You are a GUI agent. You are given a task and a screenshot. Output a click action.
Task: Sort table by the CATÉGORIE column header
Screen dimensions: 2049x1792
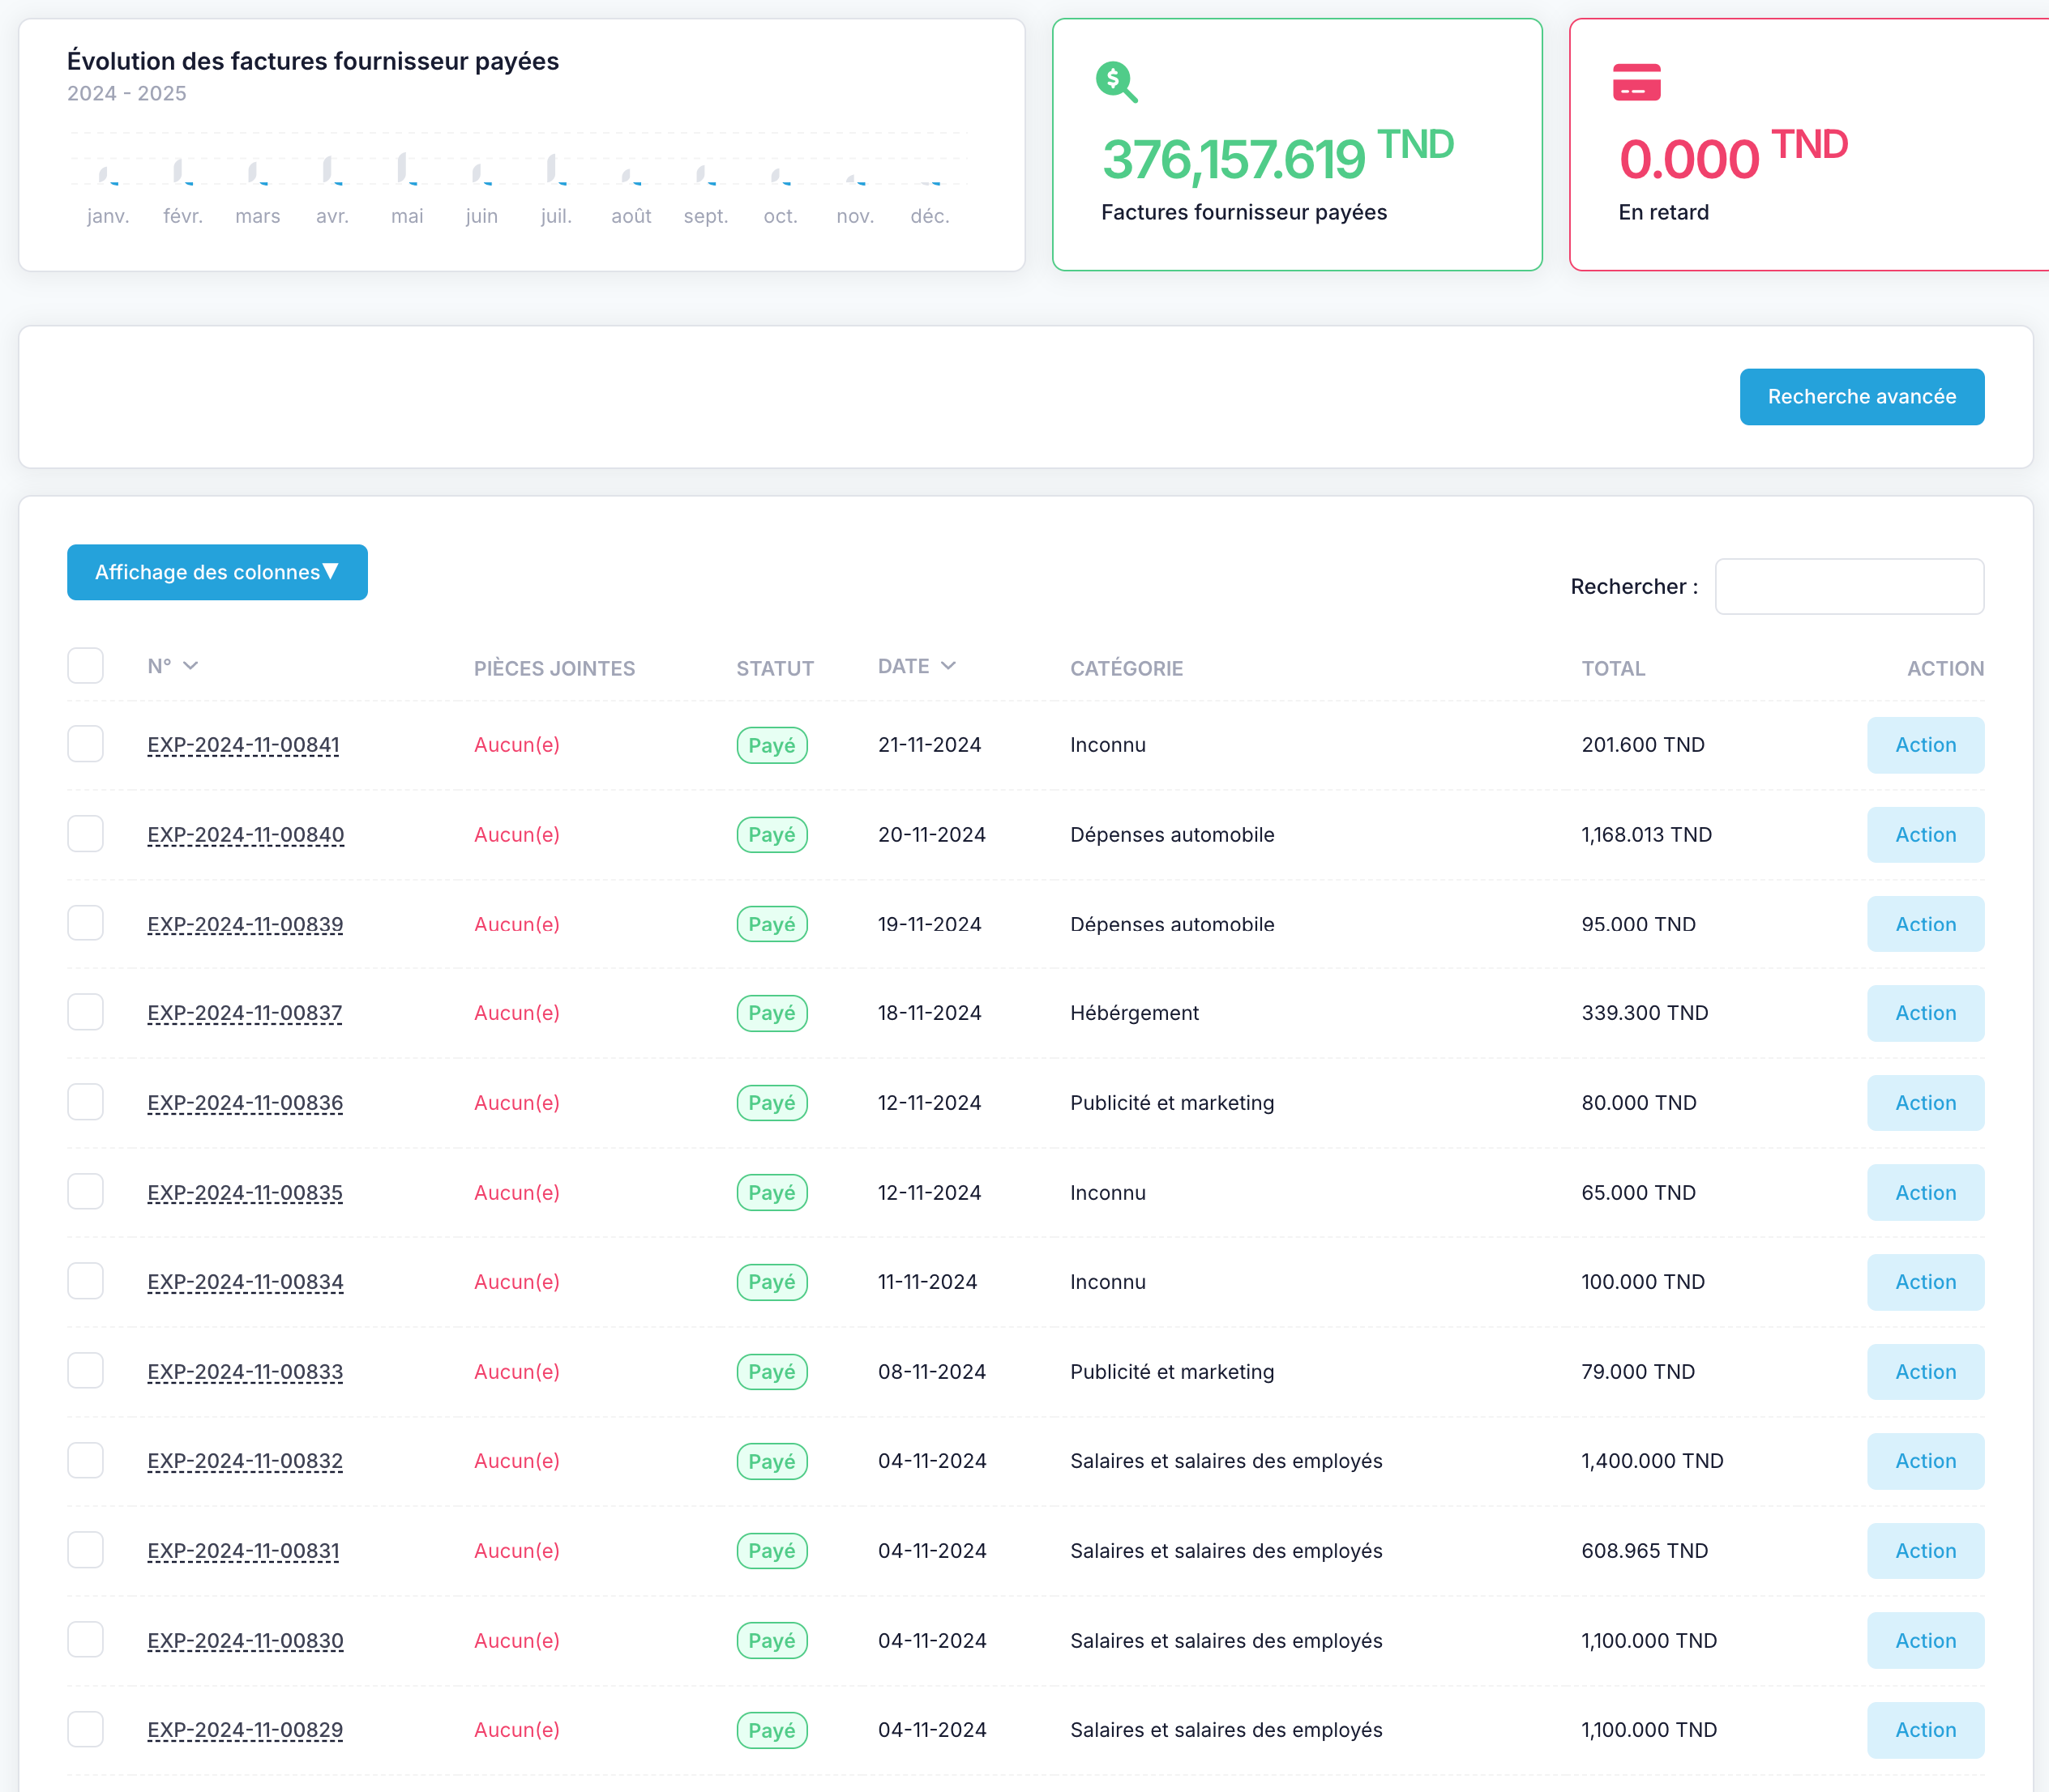click(1127, 668)
